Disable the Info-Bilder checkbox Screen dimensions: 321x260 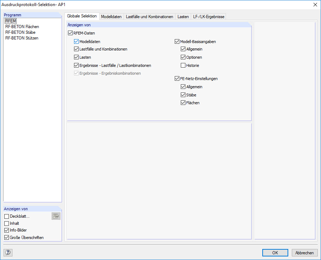tap(6, 230)
